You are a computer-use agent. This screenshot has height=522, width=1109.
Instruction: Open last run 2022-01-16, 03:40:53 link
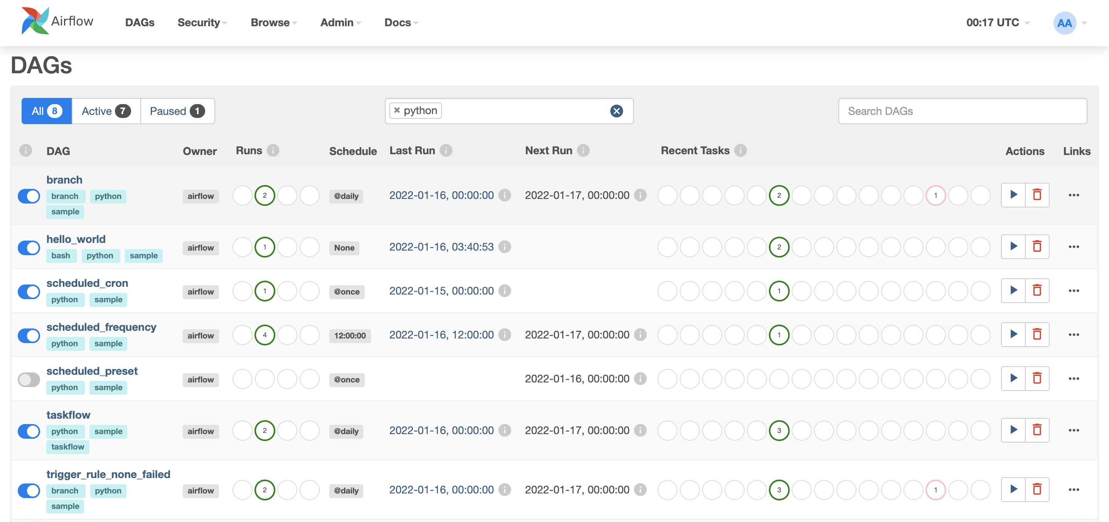click(441, 247)
